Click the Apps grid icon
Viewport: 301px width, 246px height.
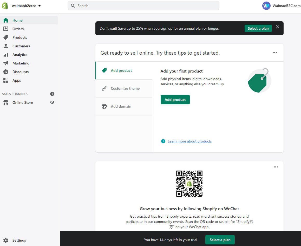[6, 80]
